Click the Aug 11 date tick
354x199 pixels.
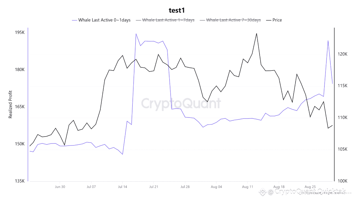click(248, 187)
